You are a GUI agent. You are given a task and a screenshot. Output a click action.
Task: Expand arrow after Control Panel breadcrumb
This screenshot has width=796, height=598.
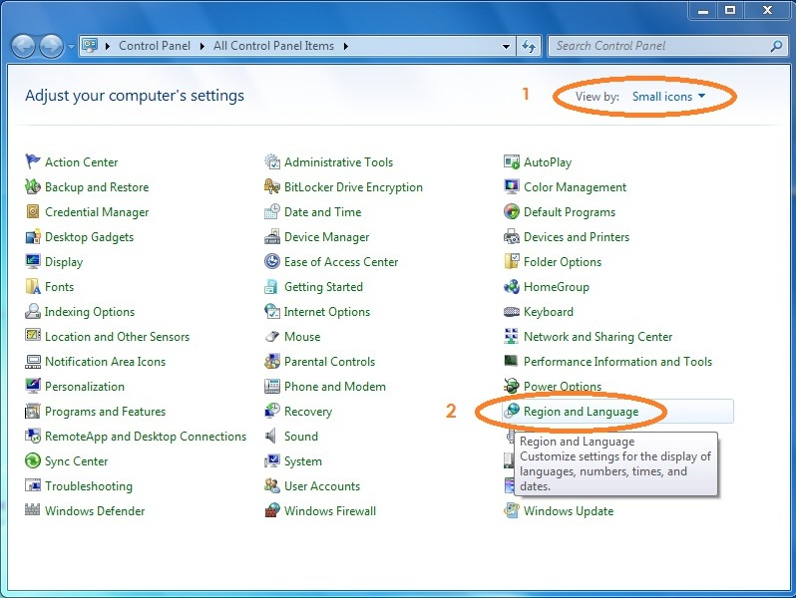(x=202, y=46)
